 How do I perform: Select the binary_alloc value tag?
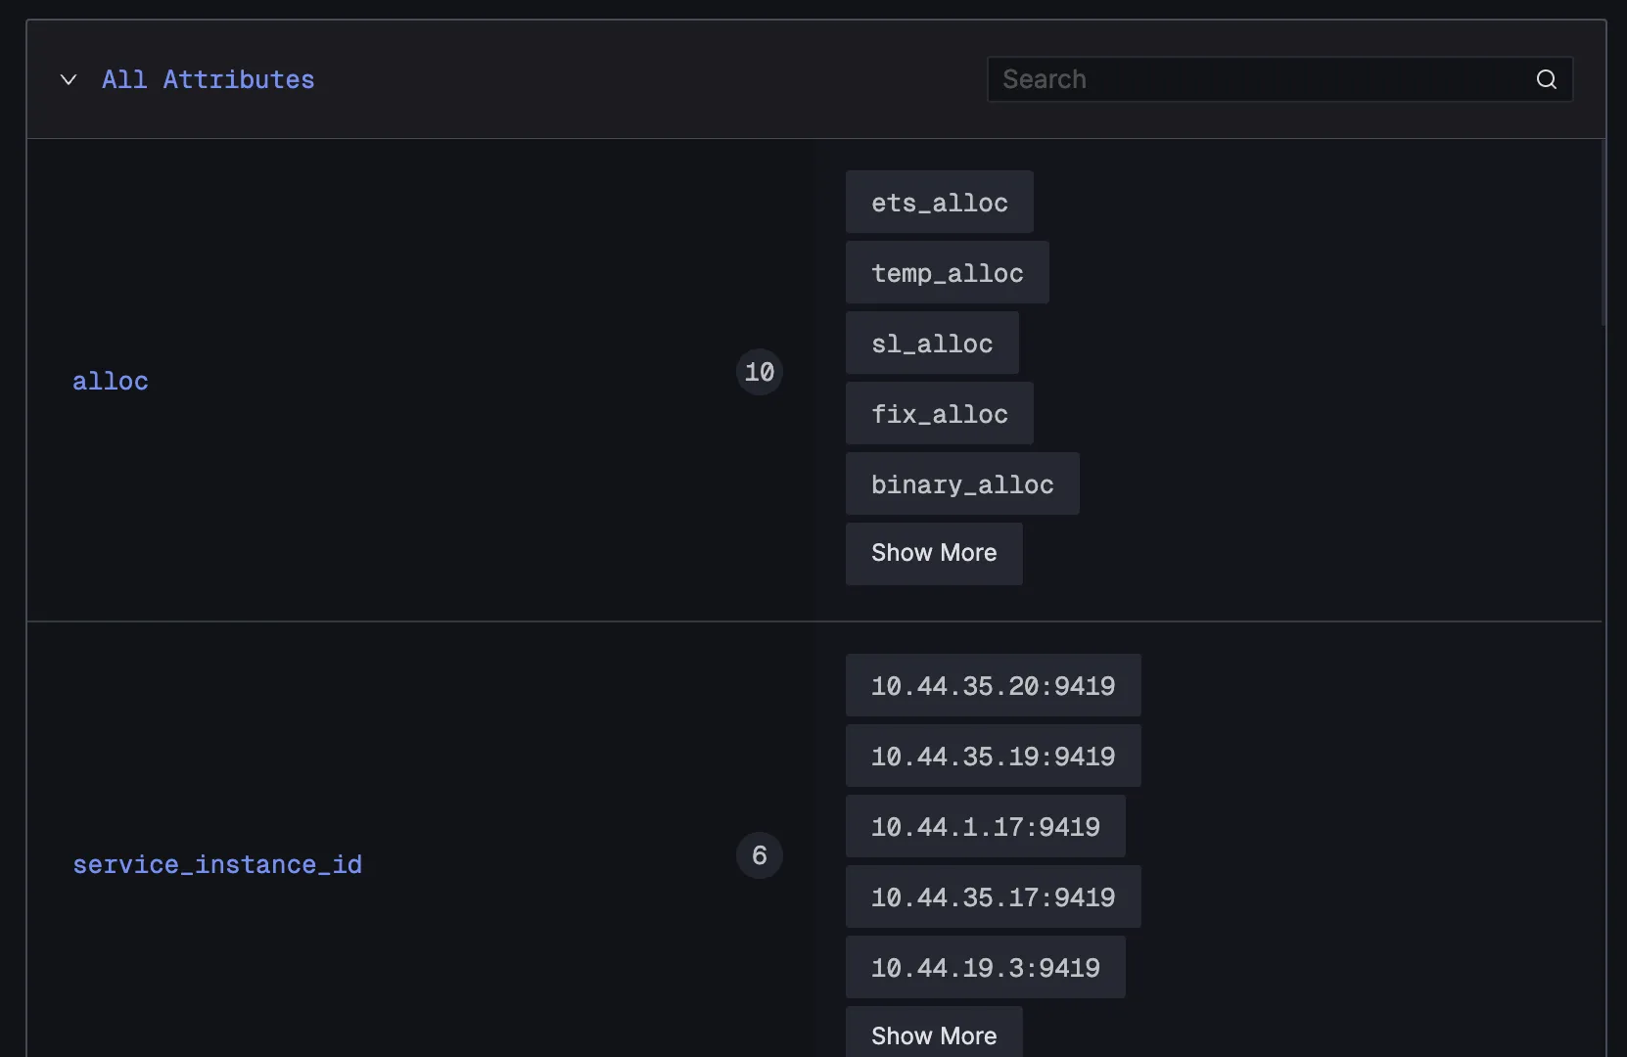click(962, 483)
